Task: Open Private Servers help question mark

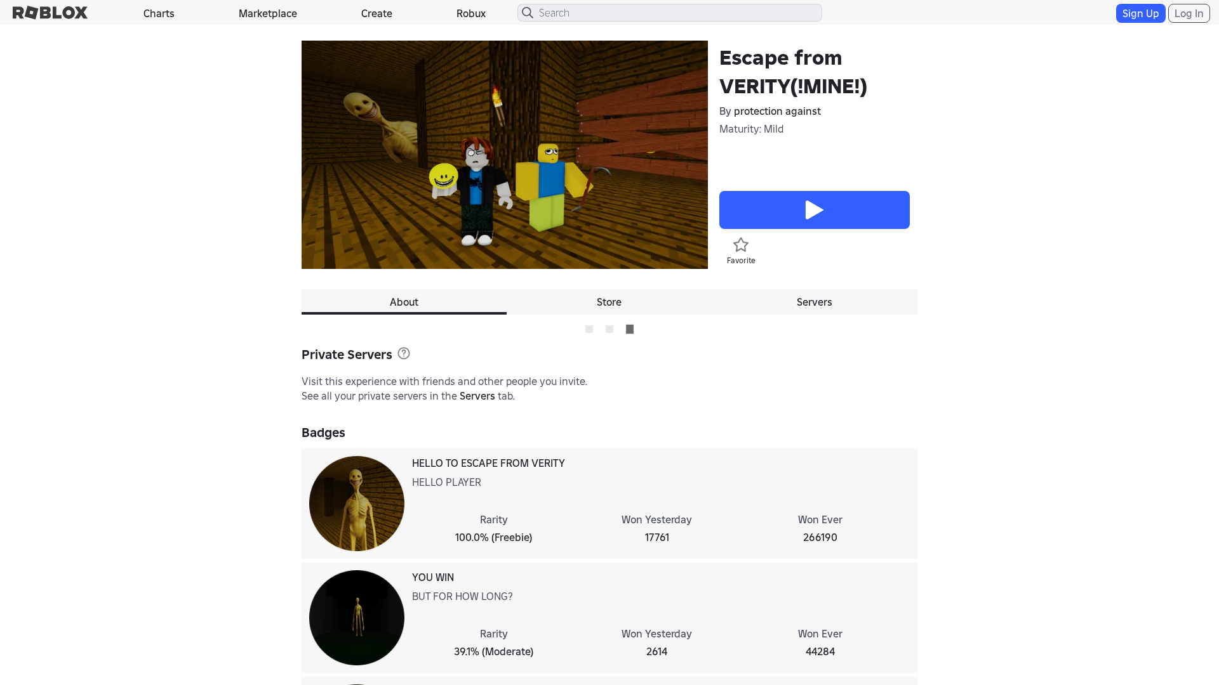Action: (404, 353)
